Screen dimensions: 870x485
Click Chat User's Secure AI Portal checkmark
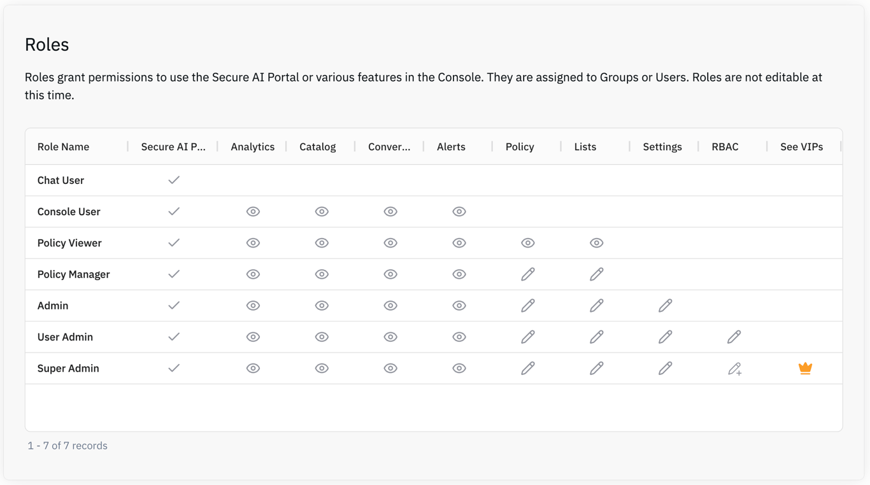[174, 180]
